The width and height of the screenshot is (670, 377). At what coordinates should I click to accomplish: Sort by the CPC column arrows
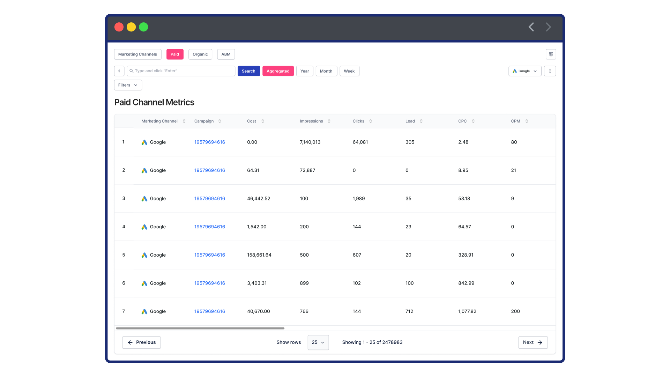point(473,121)
